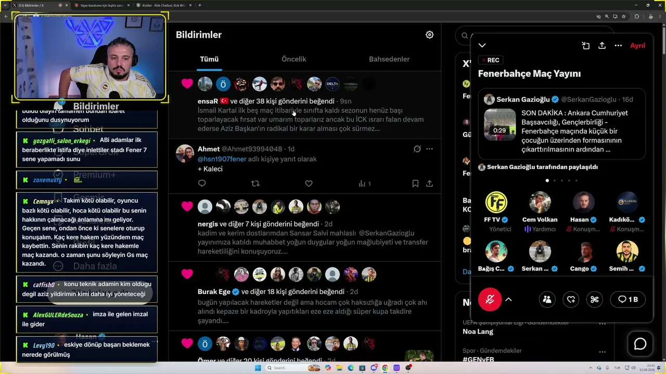Viewport: 666px width, 374px height.
Task: Open the Chrome three-dot menu
Action: (660, 16)
